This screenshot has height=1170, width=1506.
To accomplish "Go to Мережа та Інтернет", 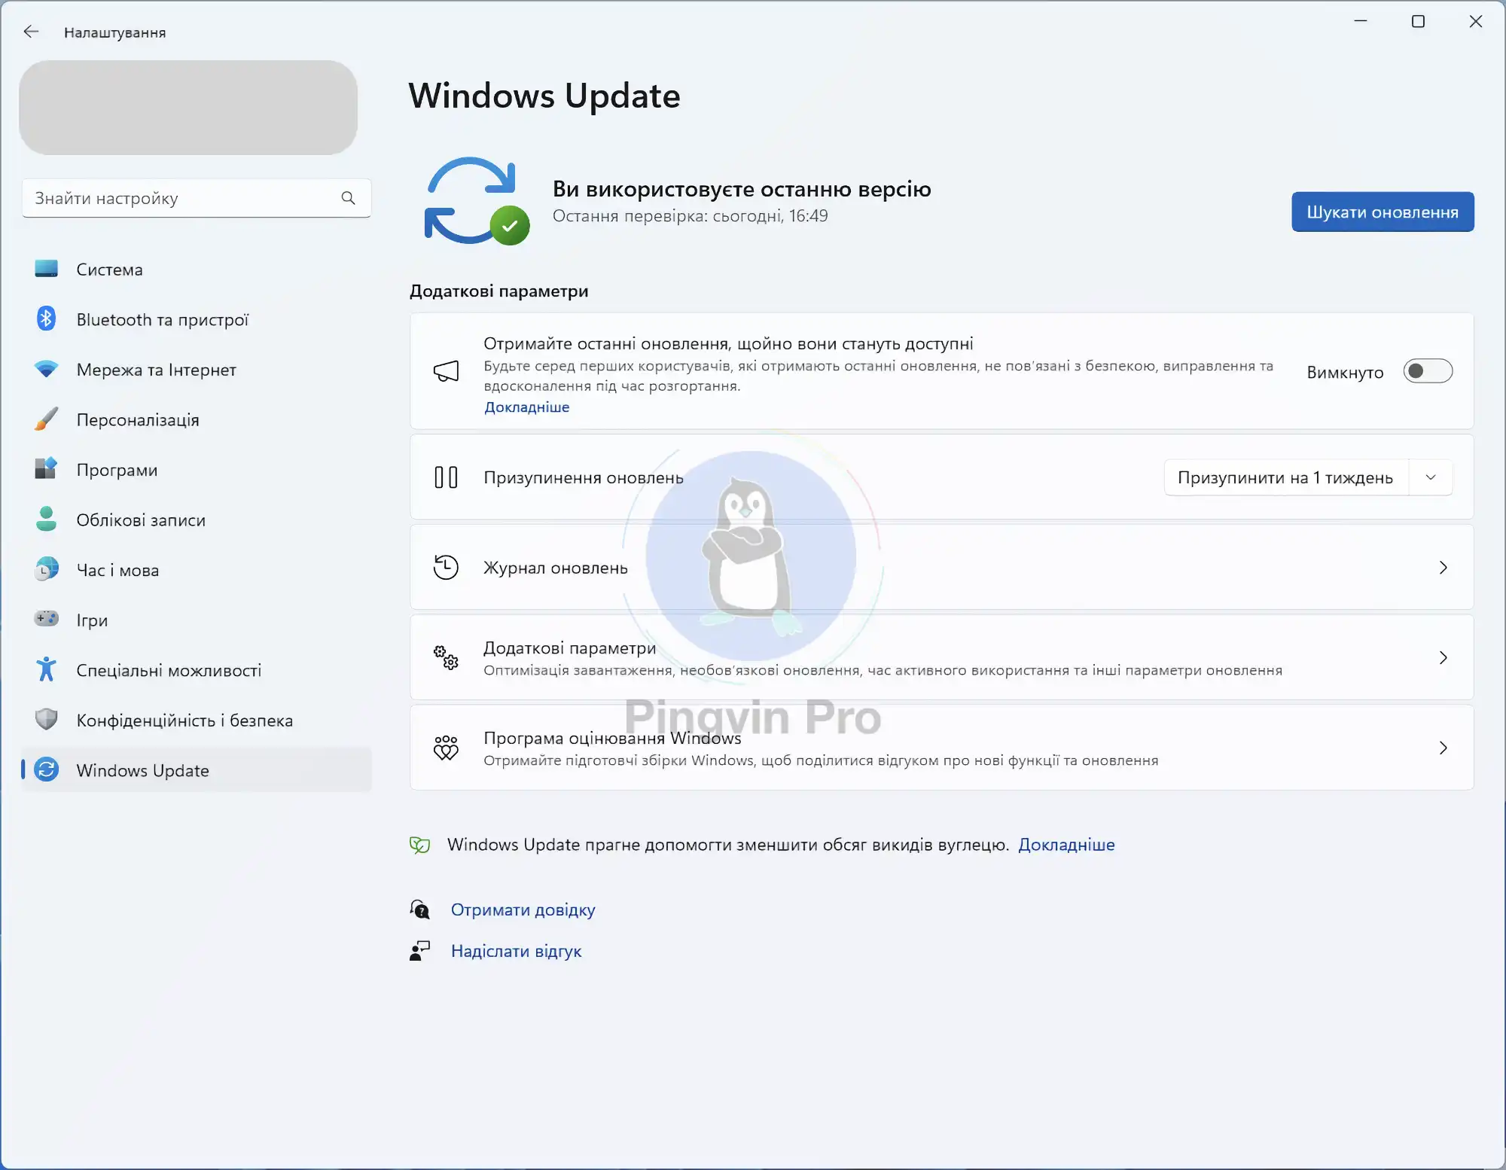I will tap(197, 370).
